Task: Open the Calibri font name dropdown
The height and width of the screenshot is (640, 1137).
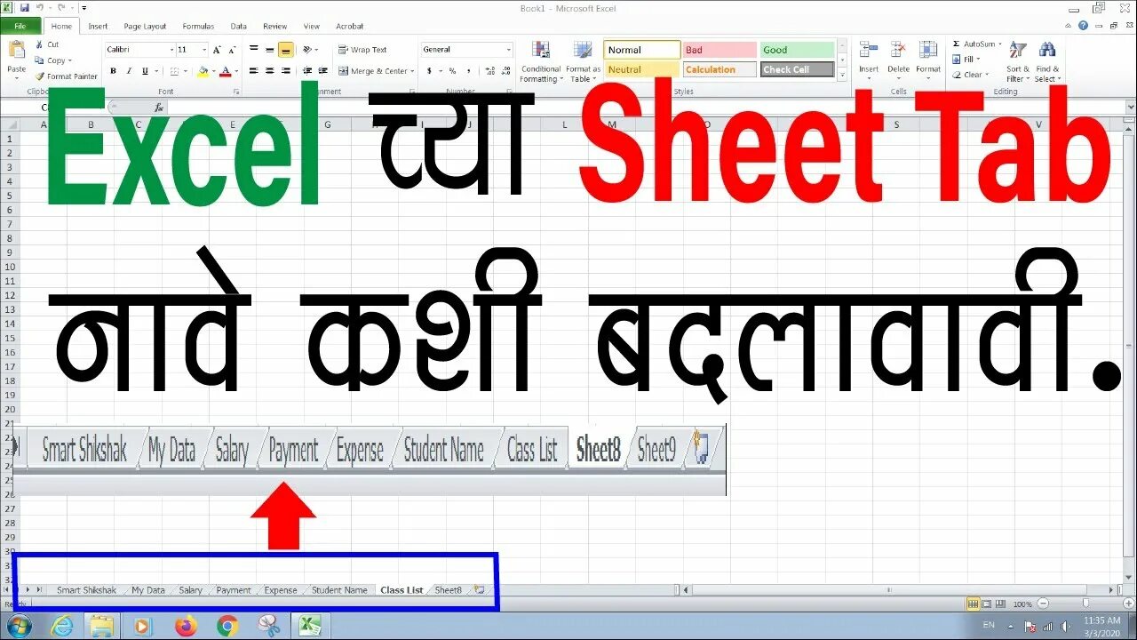Action: (x=171, y=50)
